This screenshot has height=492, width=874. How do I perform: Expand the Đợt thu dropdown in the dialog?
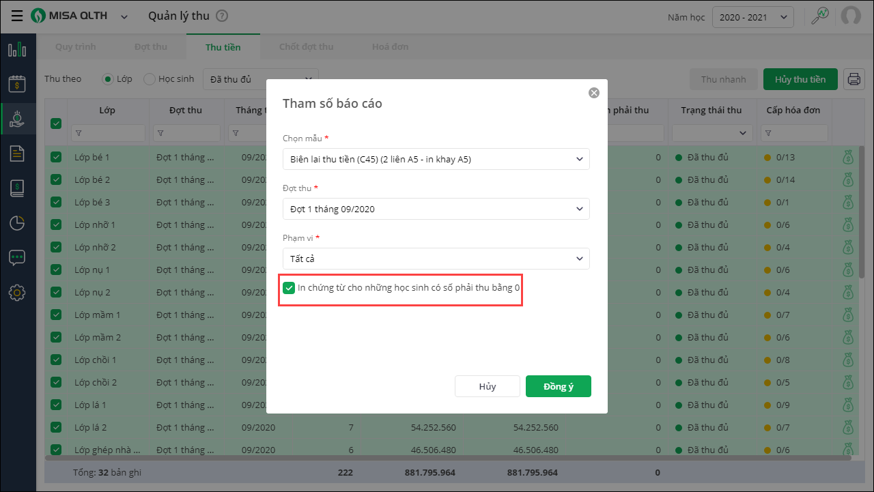pyautogui.click(x=436, y=209)
